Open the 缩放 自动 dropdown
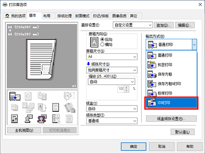 click(112, 82)
